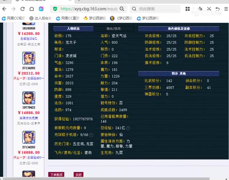Click the 三界功绩 value 4087

pyautogui.click(x=170, y=88)
